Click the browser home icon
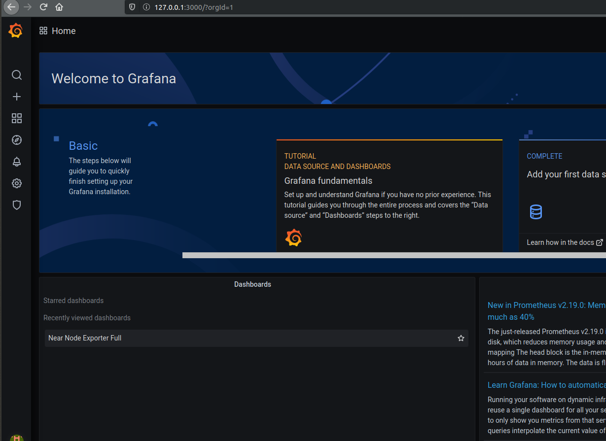The width and height of the screenshot is (606, 441). 59,7
